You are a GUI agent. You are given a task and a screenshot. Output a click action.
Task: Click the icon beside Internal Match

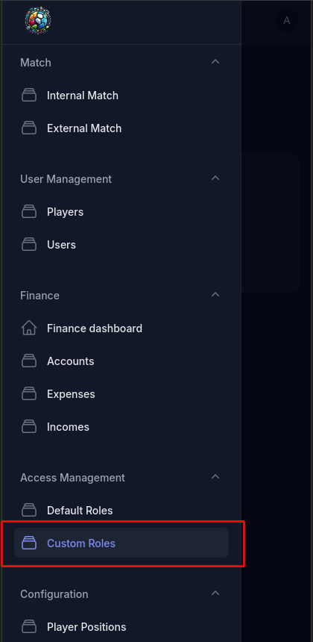pyautogui.click(x=29, y=96)
